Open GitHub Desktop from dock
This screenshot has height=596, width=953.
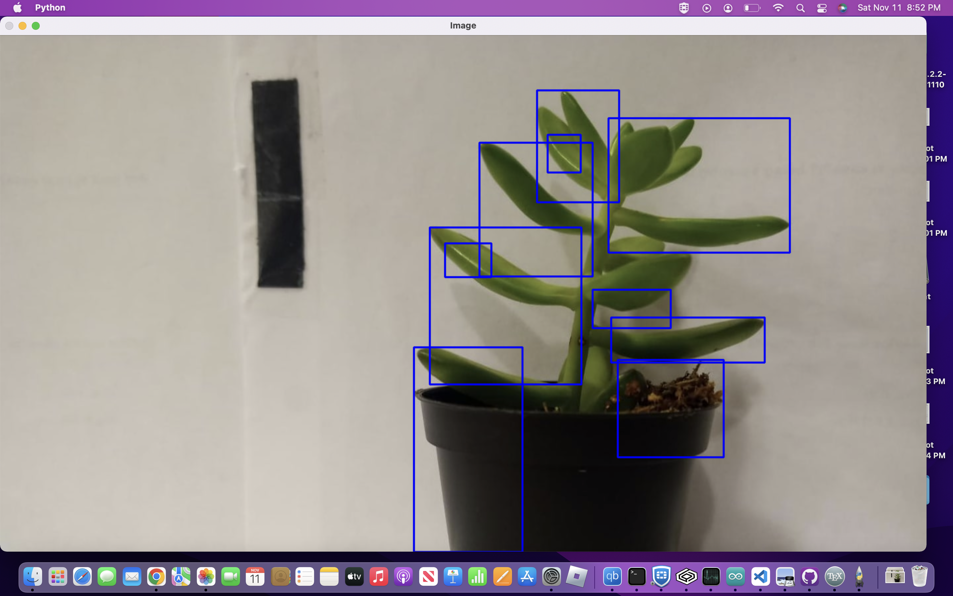tap(809, 577)
